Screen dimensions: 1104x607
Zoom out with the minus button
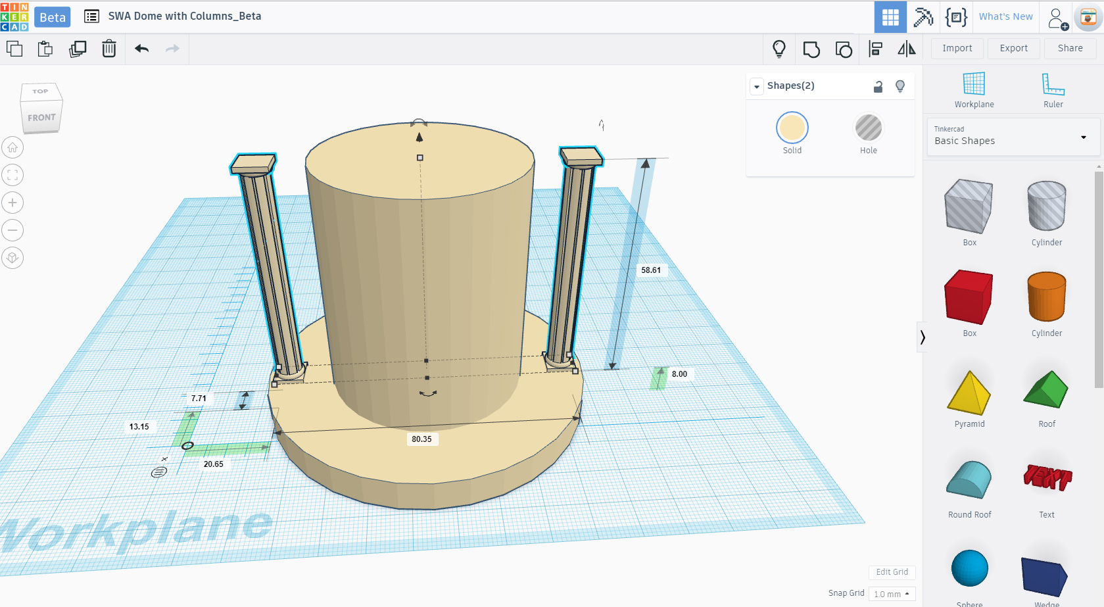pyautogui.click(x=12, y=230)
